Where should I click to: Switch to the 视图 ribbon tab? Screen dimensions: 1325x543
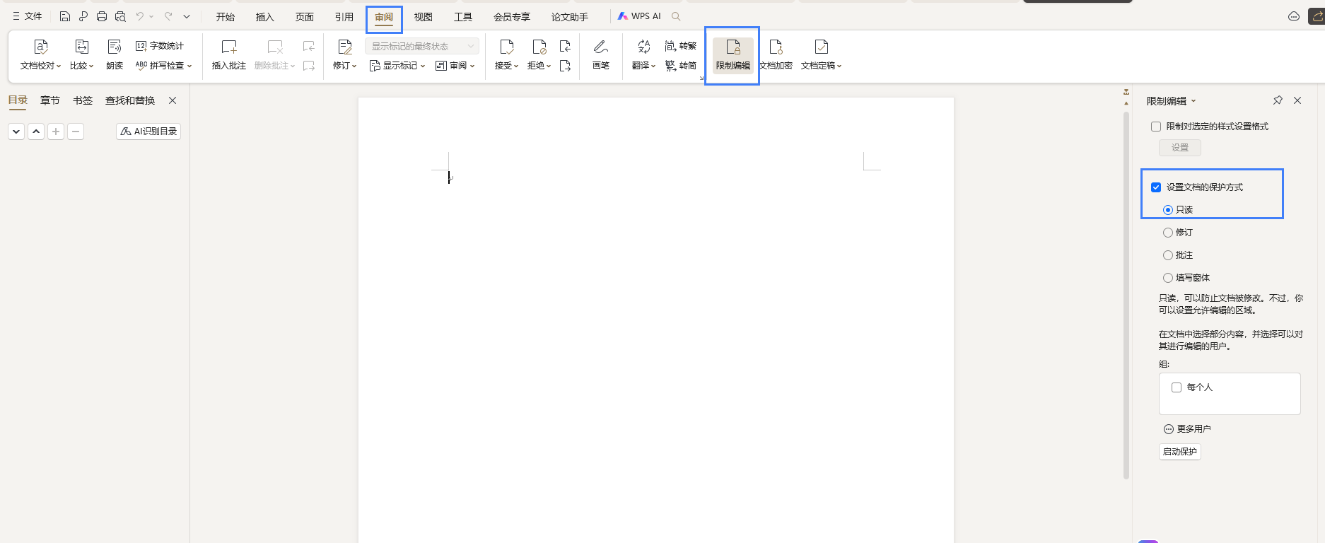(x=423, y=17)
